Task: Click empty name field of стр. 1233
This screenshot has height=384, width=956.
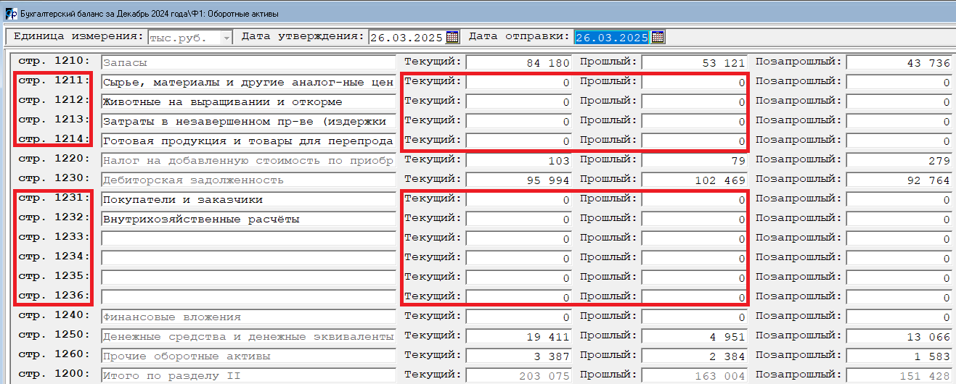Action: click(248, 238)
